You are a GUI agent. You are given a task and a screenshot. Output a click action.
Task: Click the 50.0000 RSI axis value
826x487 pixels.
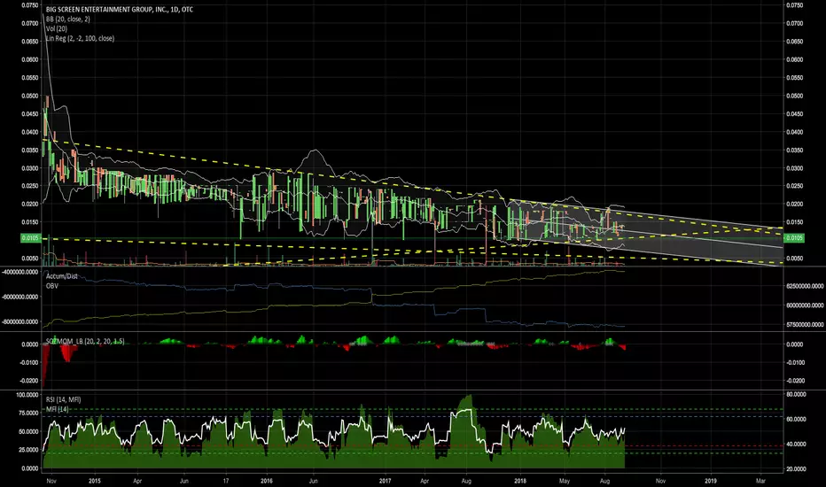point(29,431)
